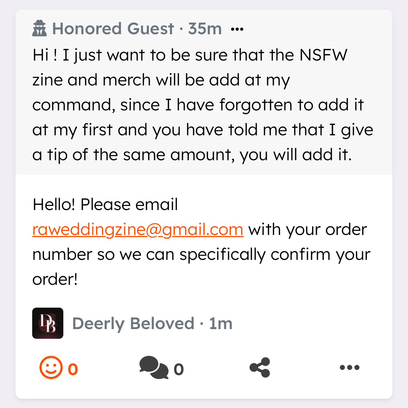Click the Honored Guest sender name
408x408 pixels.
113,29
